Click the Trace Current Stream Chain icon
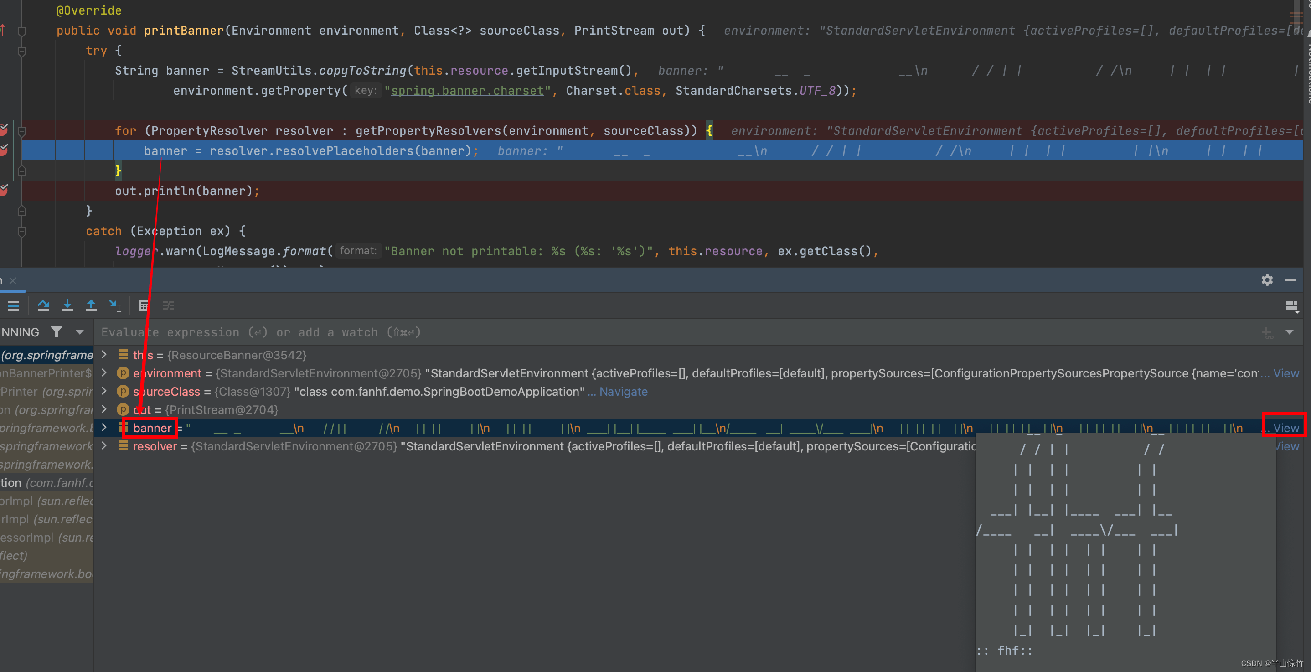 tap(169, 305)
